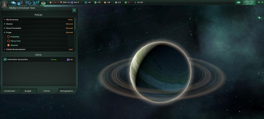Expand the War Economy policy
The width and height of the screenshot is (264, 119).
39,20
